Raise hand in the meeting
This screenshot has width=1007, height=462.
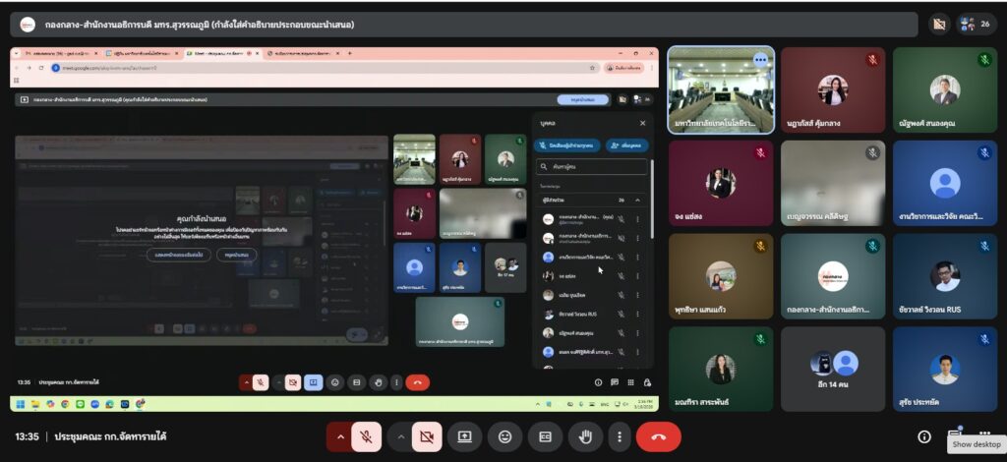[x=585, y=436]
